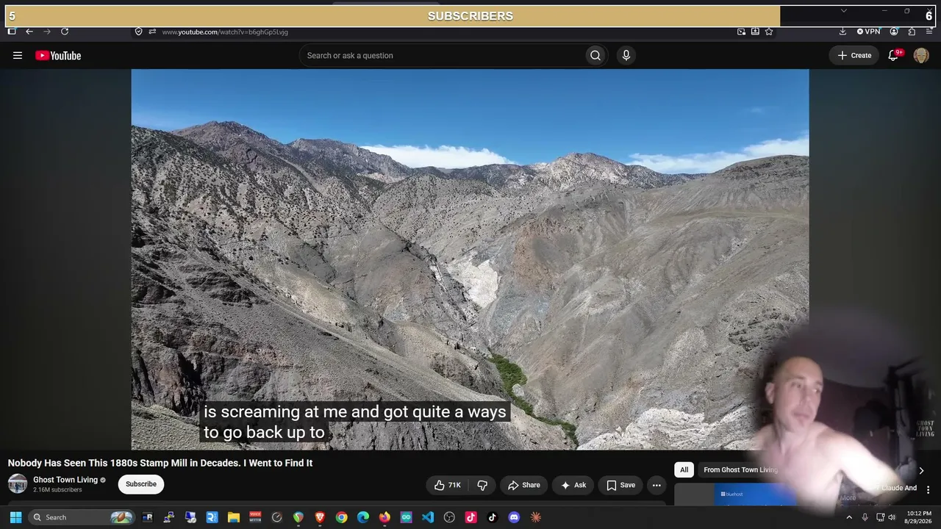This screenshot has height=529, width=941.
Task: Open the taskbar clock and date
Action: click(919, 517)
